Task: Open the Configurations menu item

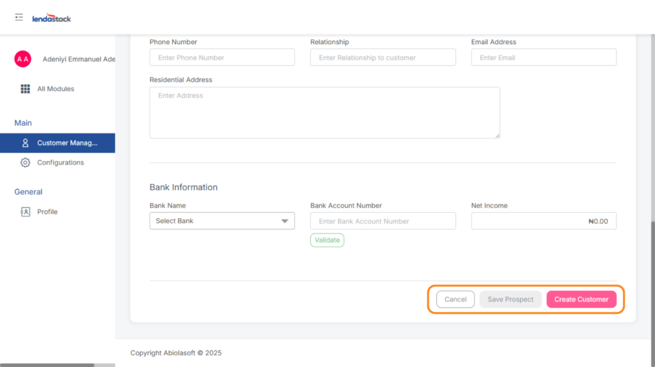Action: point(60,163)
